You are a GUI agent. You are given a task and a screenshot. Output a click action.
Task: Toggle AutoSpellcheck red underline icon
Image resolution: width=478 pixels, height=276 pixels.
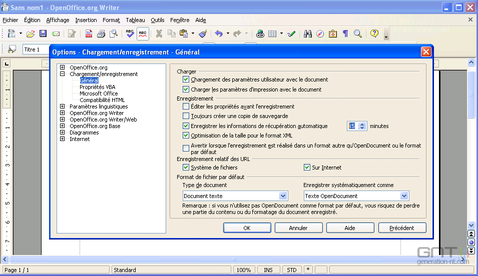click(x=143, y=33)
